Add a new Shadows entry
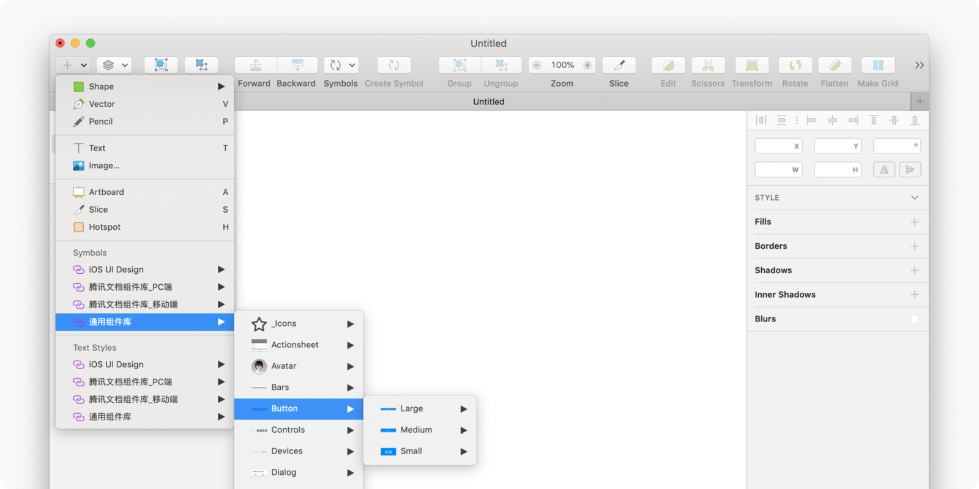 (915, 270)
